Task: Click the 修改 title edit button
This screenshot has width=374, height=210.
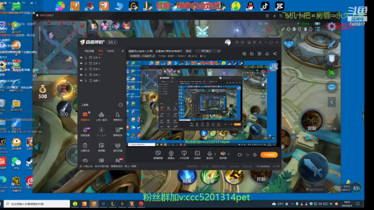Action: [x=188, y=51]
